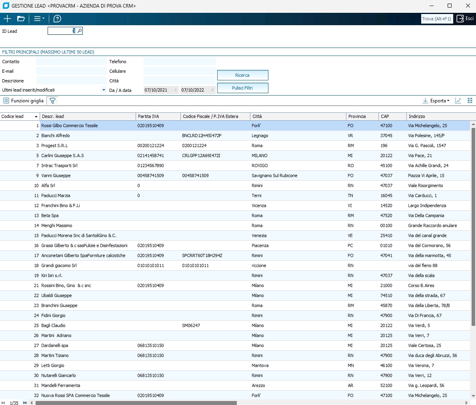476x405 pixels.
Task: Open the Esporta dropdown
Action: tap(436, 101)
